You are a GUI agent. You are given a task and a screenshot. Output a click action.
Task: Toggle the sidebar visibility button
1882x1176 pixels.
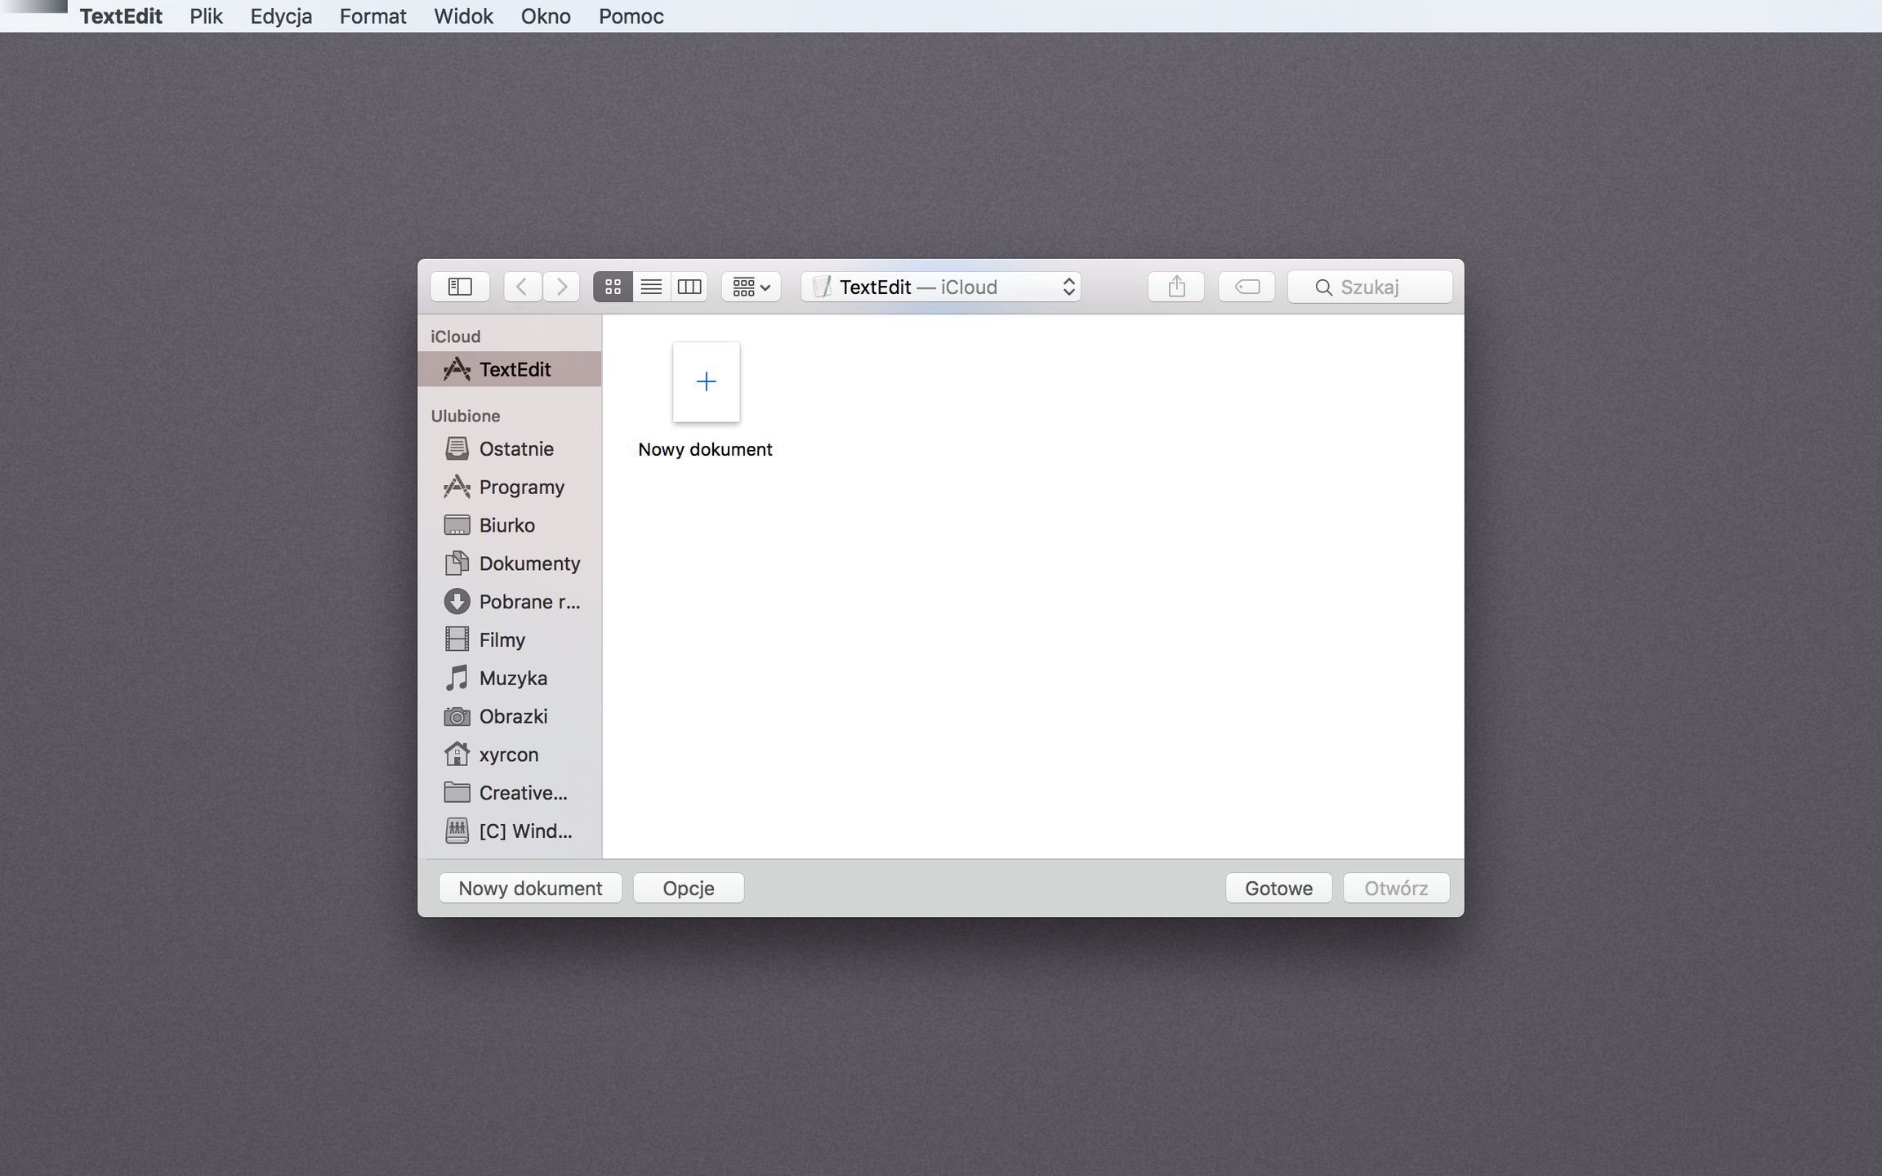pos(460,287)
